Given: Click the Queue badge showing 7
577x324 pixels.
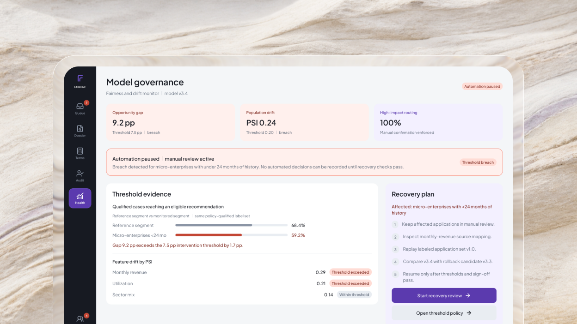Looking at the screenshot, I should 86,102.
